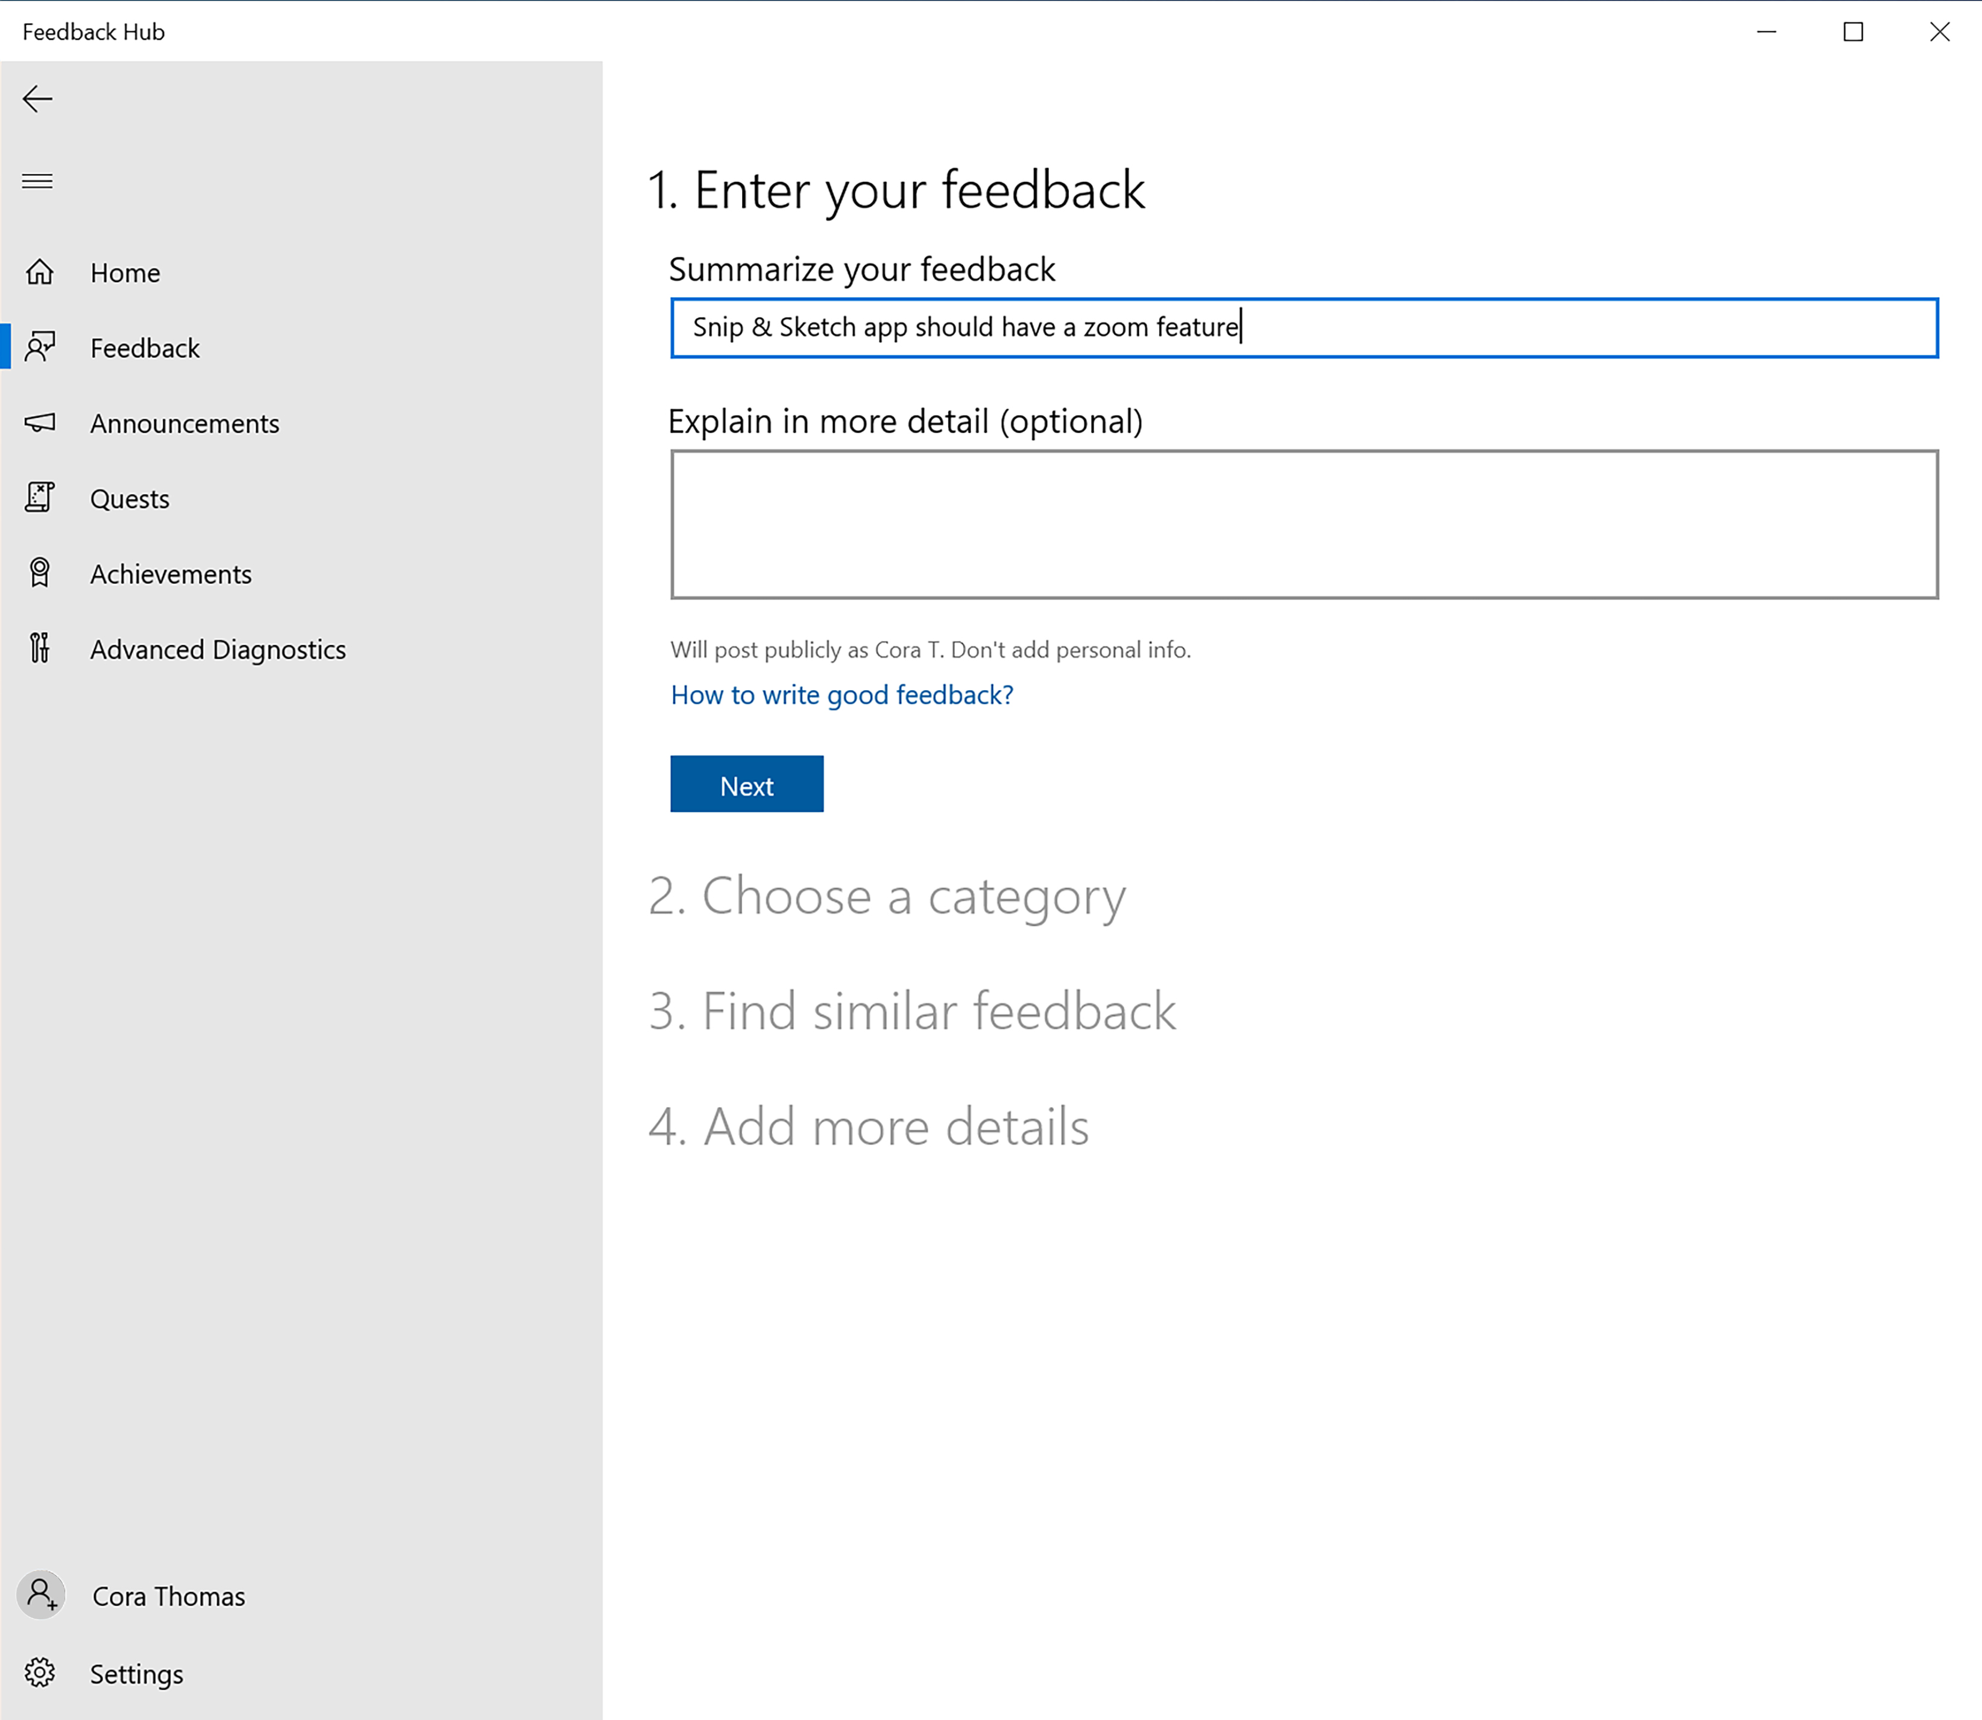
Task: Click 'How to write good feedback?' link
Action: click(x=841, y=694)
